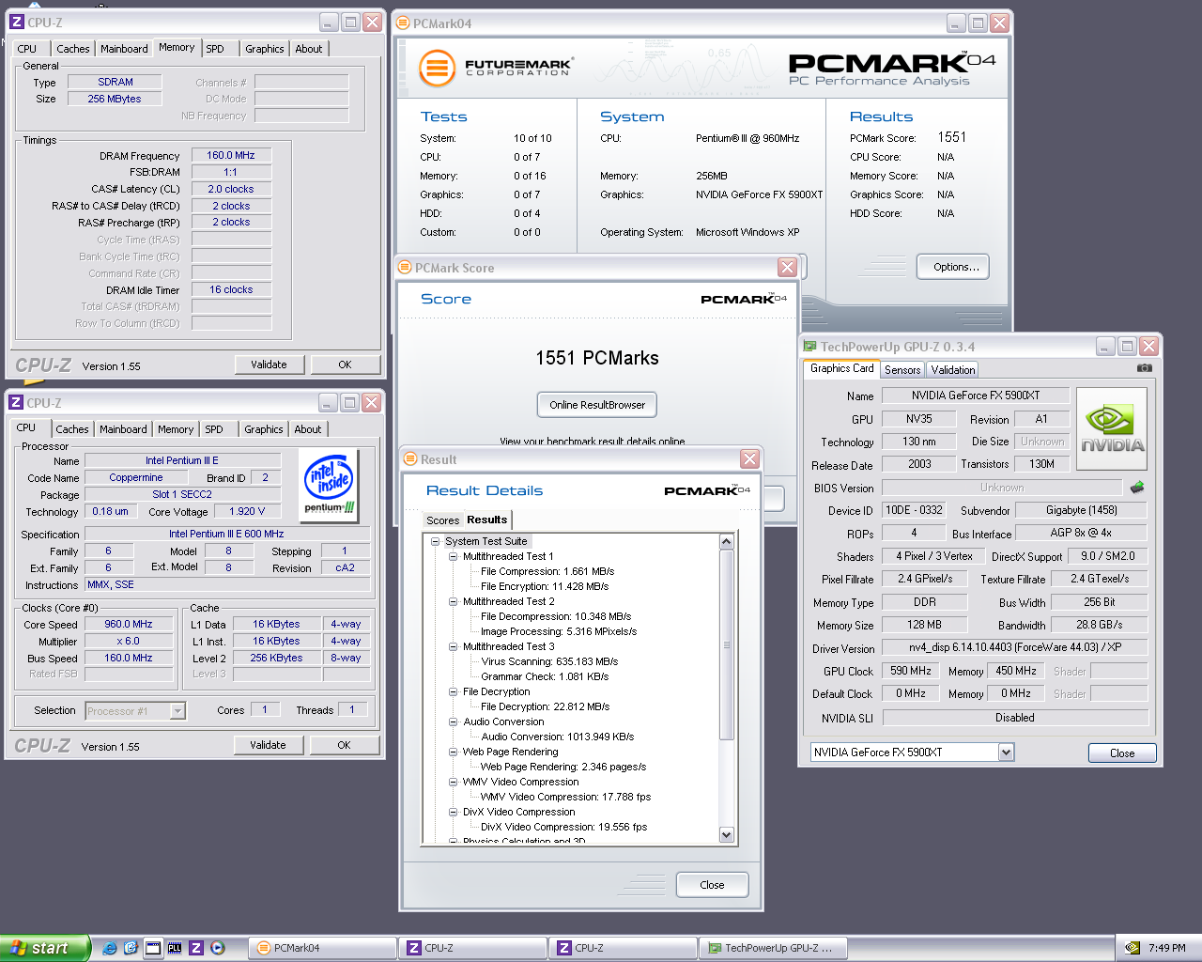1202x962 pixels.
Task: Select File Compression: 1.661 MB/s row
Action: pos(547,571)
